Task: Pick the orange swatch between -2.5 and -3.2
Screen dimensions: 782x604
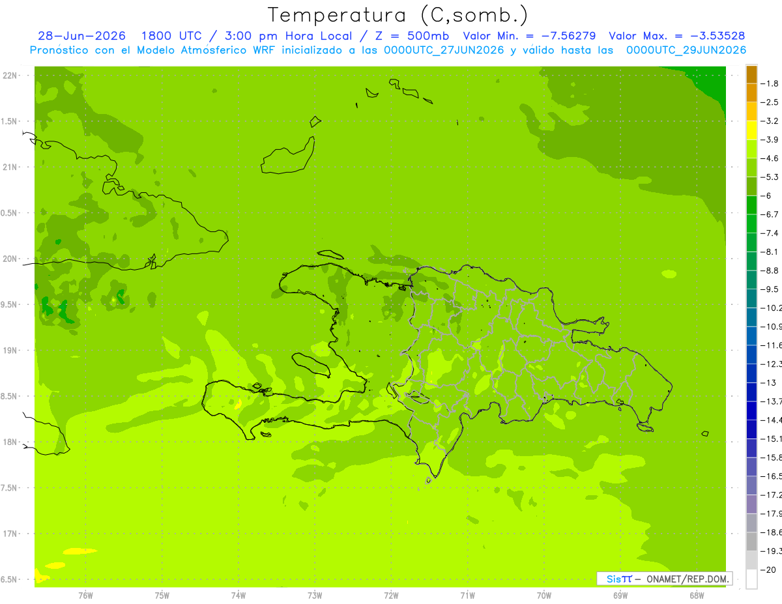Action: click(751, 111)
